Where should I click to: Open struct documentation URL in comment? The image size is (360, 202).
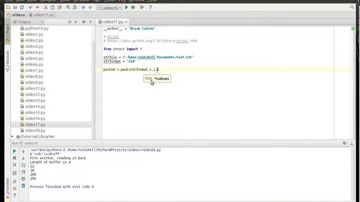tap(152, 41)
